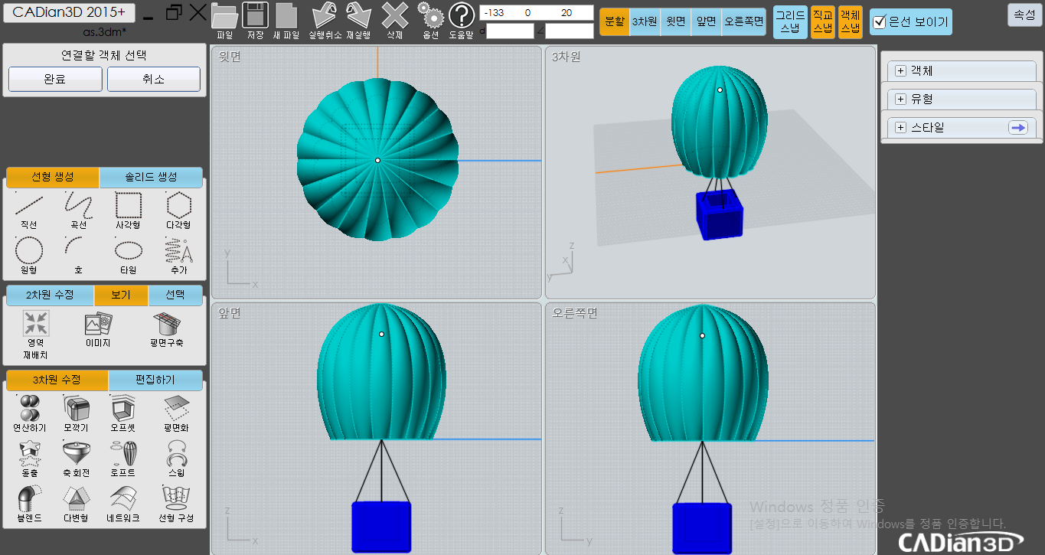
Task: Redo with the 재실행 icon
Action: 358,17
